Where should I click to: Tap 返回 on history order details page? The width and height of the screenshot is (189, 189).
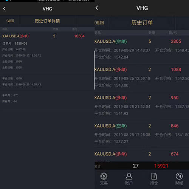(x=10, y=21)
